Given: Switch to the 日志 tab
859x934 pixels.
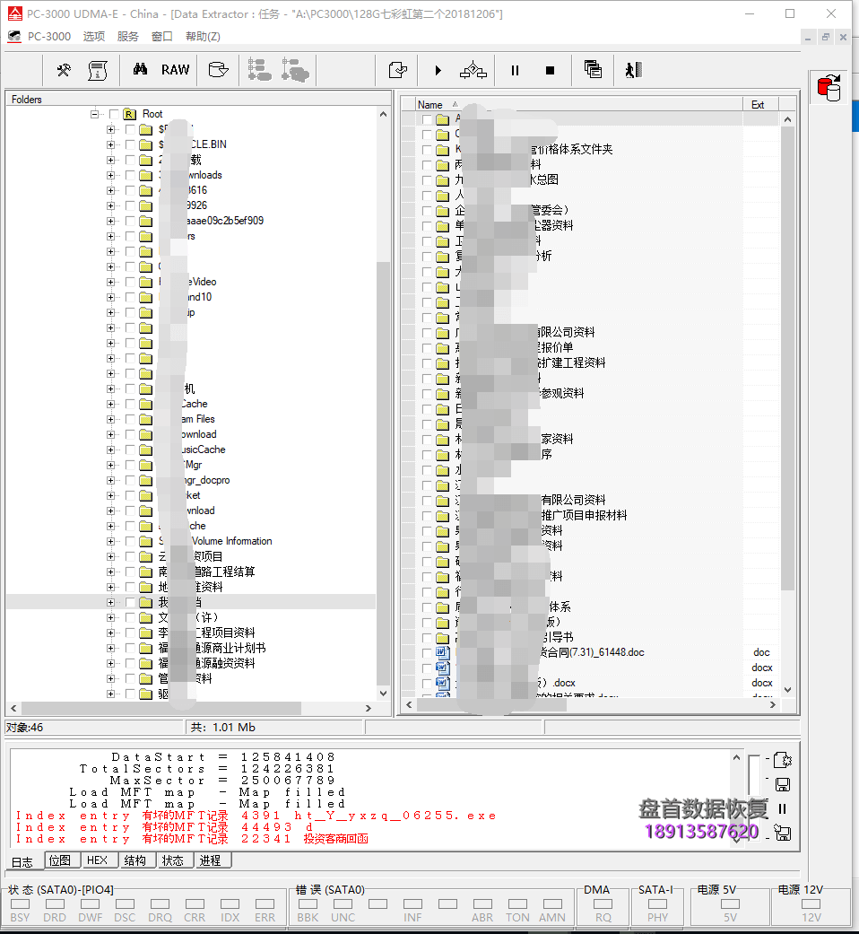Looking at the screenshot, I should [x=22, y=862].
